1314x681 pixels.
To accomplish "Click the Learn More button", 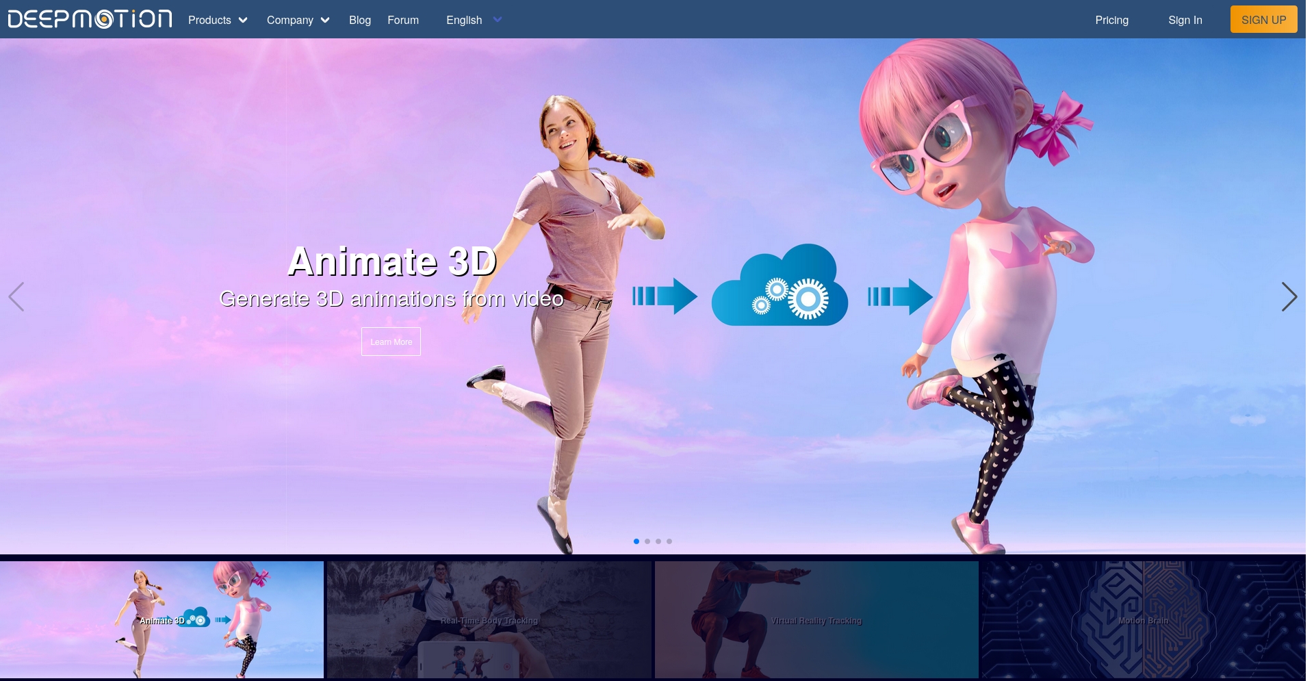I will click(x=391, y=342).
